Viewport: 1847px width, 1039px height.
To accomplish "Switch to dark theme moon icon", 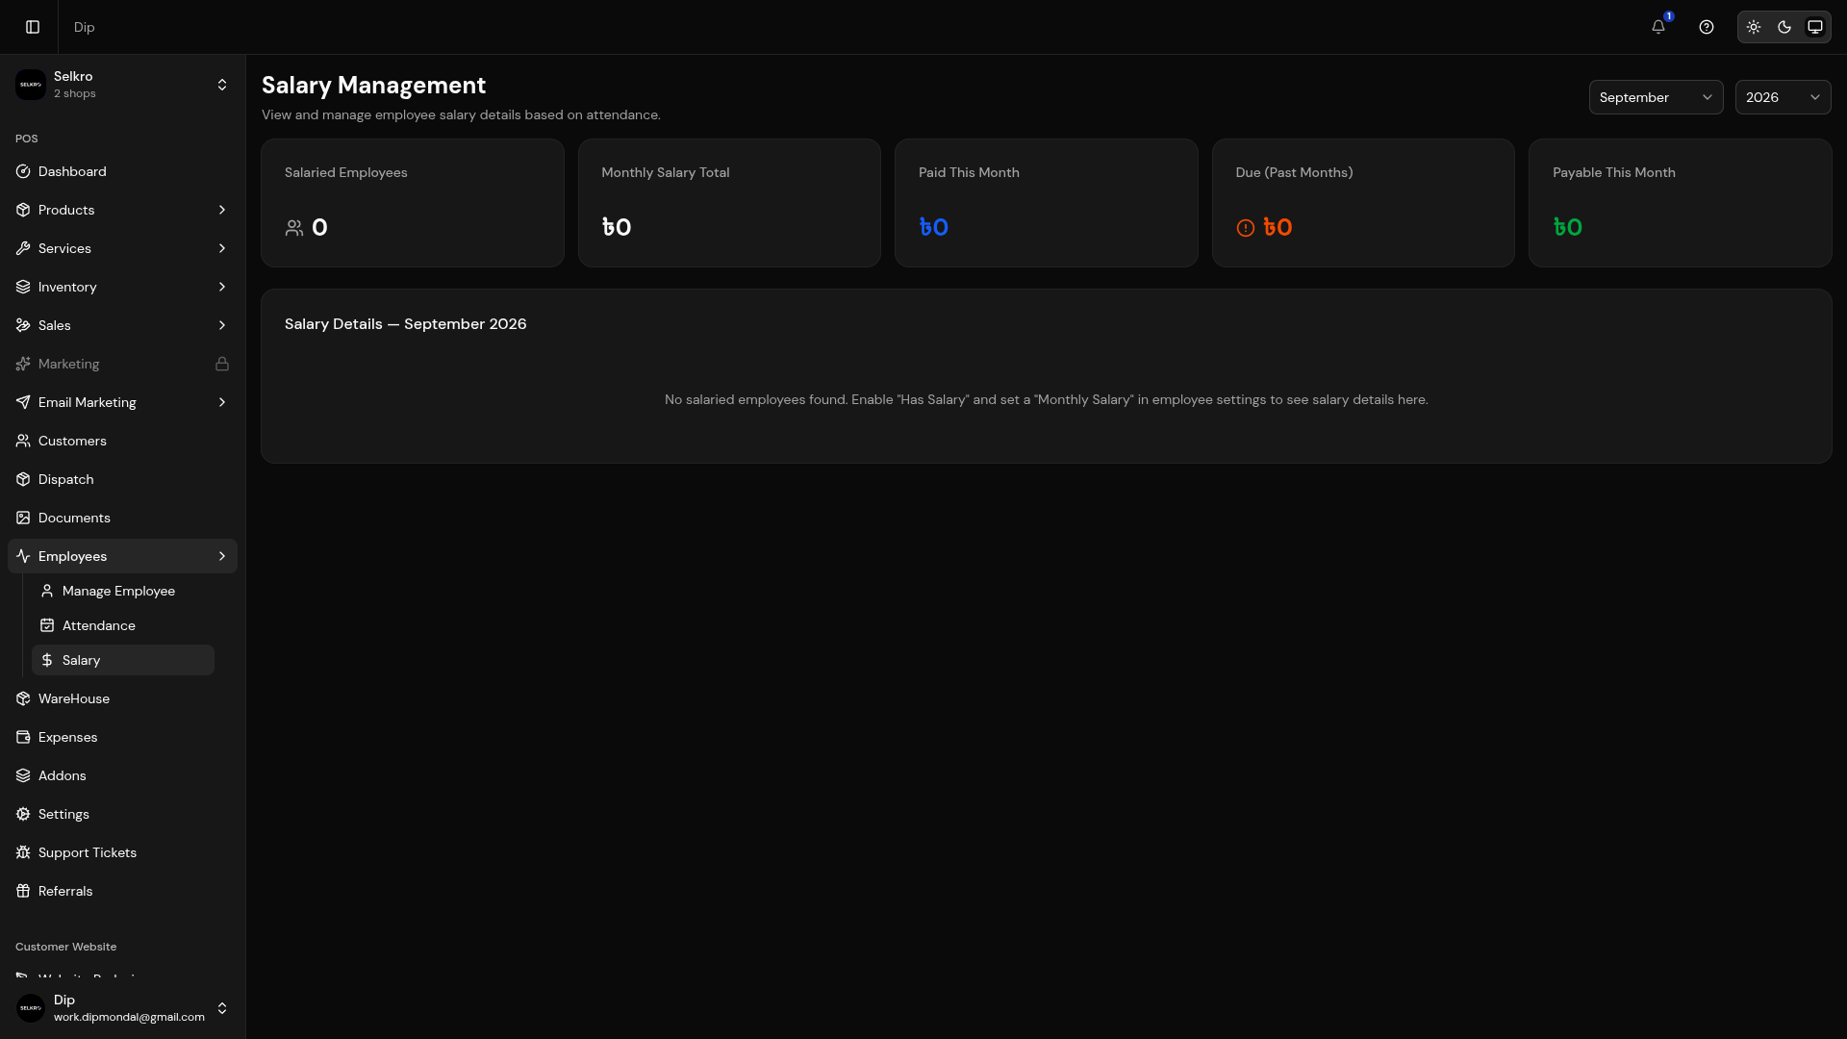I will 1784,27.
